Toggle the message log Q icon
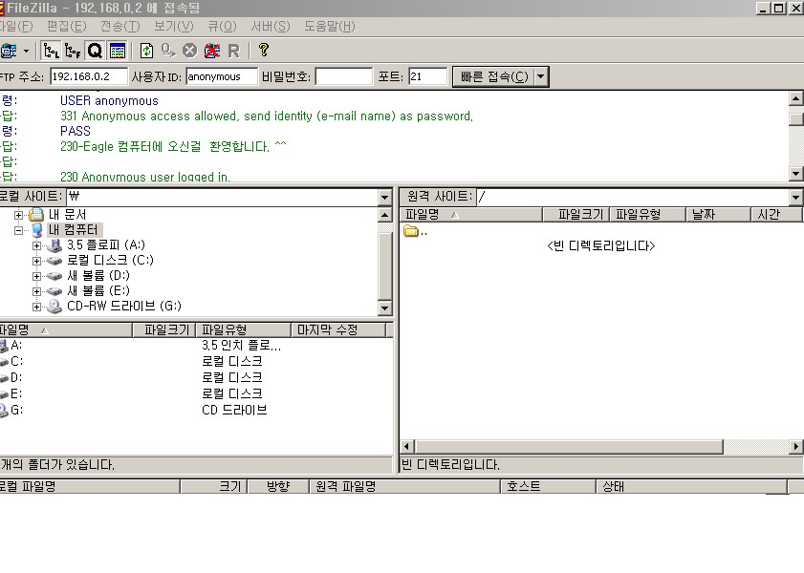 [x=95, y=51]
